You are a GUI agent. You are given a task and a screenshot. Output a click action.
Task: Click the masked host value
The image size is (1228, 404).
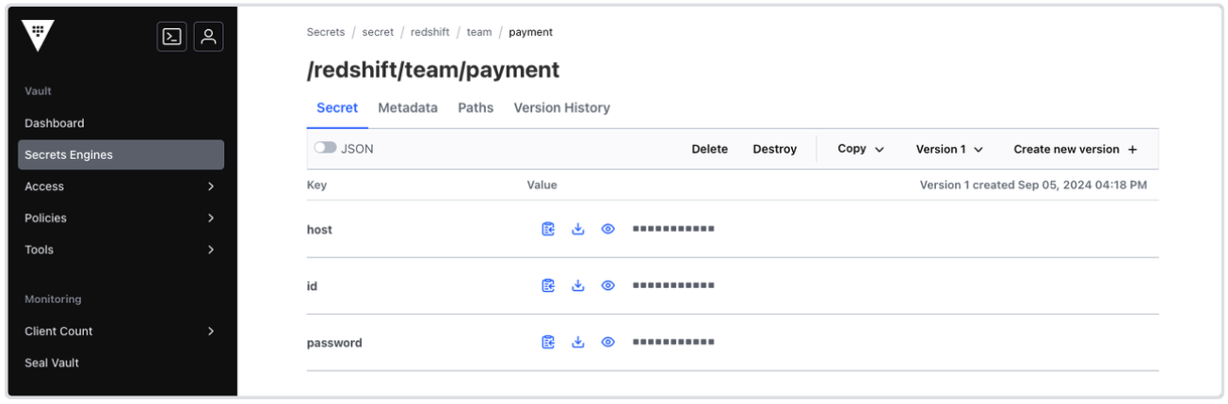tap(673, 229)
